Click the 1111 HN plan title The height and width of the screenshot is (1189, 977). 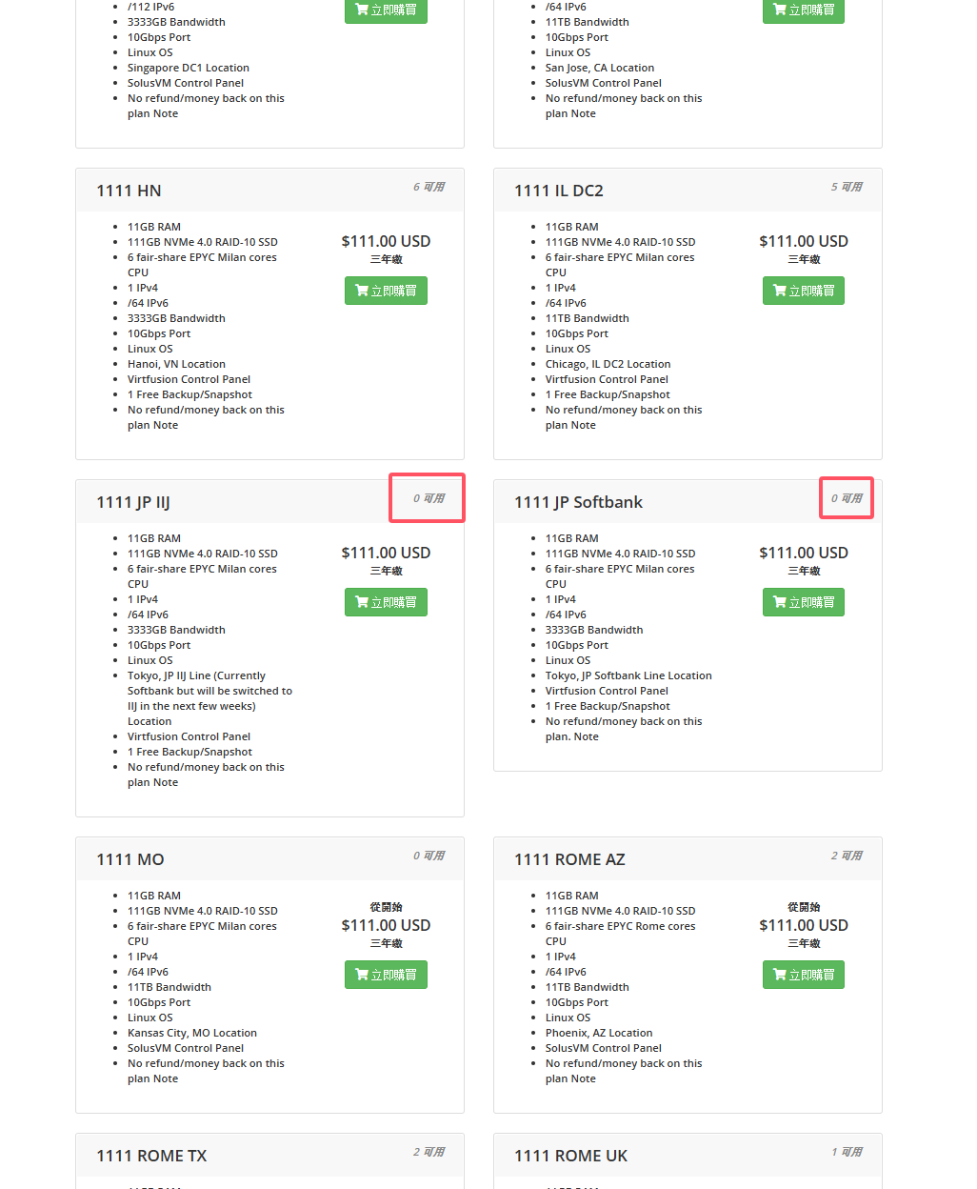pos(129,191)
